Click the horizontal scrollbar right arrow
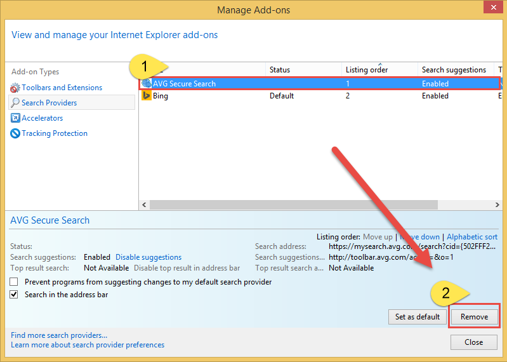Image resolution: width=507 pixels, height=362 pixels. point(497,204)
